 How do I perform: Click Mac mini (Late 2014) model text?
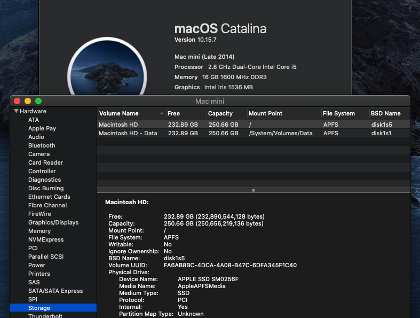[x=204, y=57]
